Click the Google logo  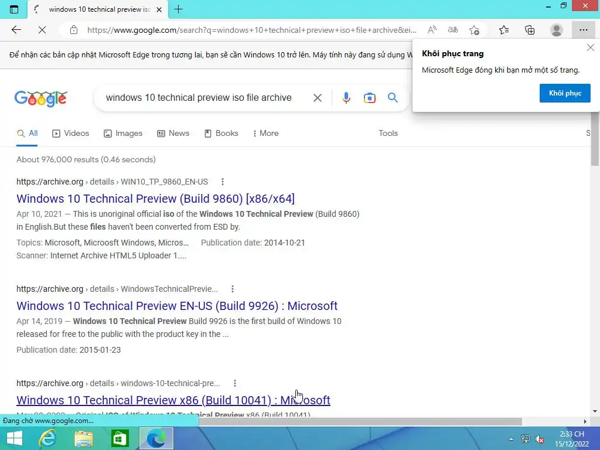[x=41, y=98]
